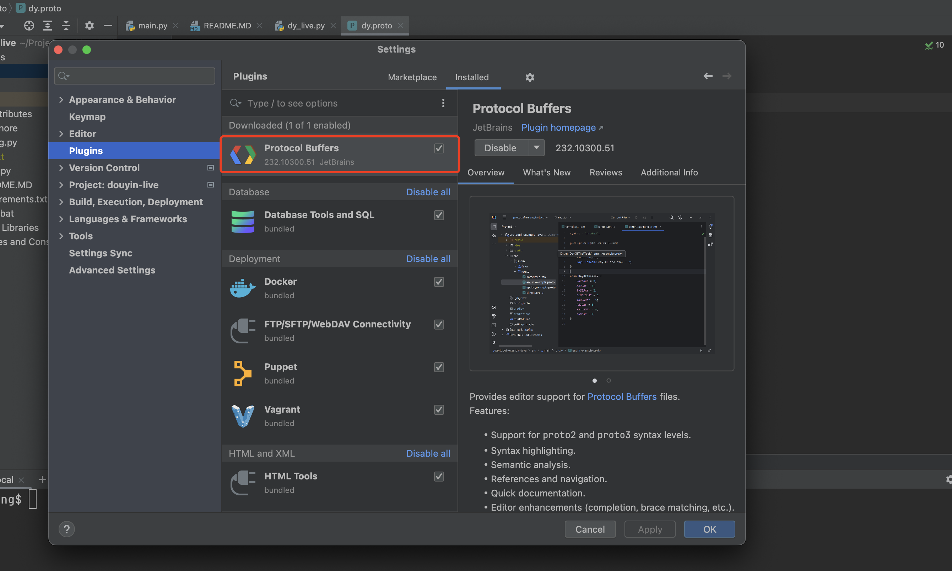Open the Protocol Buffers plugin icon

pyautogui.click(x=242, y=154)
